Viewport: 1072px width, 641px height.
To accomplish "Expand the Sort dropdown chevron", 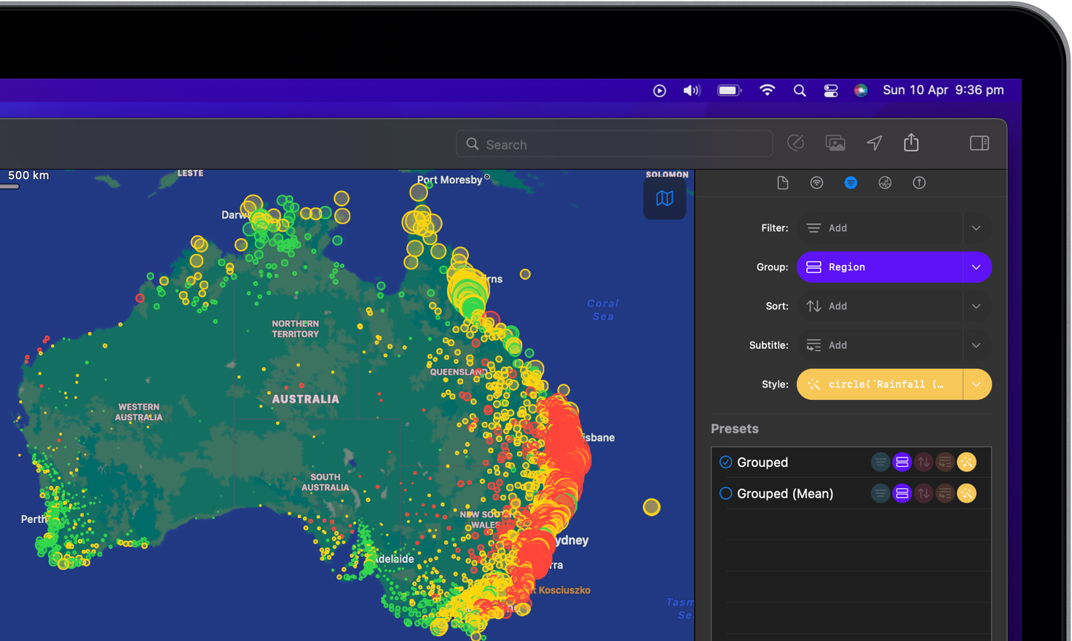I will 977,306.
